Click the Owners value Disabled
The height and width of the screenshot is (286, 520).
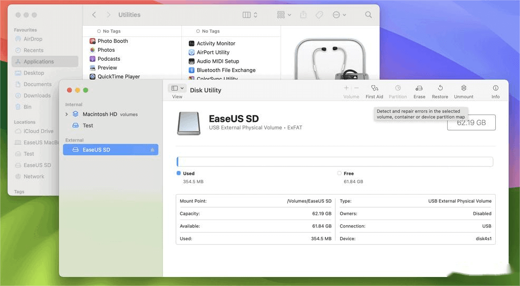482,214
